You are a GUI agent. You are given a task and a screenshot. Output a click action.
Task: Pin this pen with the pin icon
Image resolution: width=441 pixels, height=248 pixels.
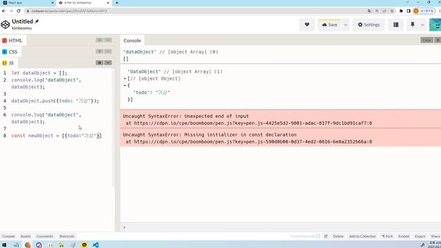(x=412, y=25)
